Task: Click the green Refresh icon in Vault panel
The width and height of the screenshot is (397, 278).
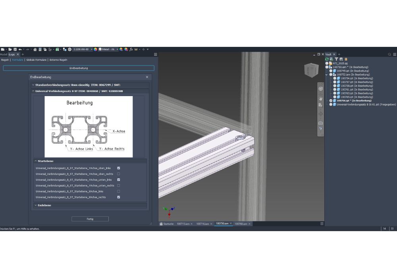Action: point(327,59)
